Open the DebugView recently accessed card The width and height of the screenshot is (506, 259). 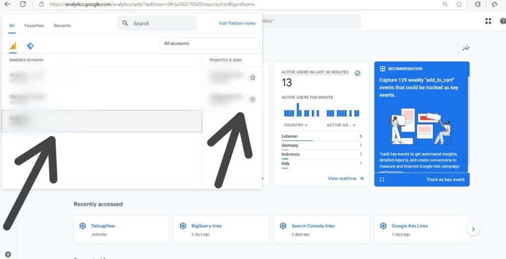point(122,229)
